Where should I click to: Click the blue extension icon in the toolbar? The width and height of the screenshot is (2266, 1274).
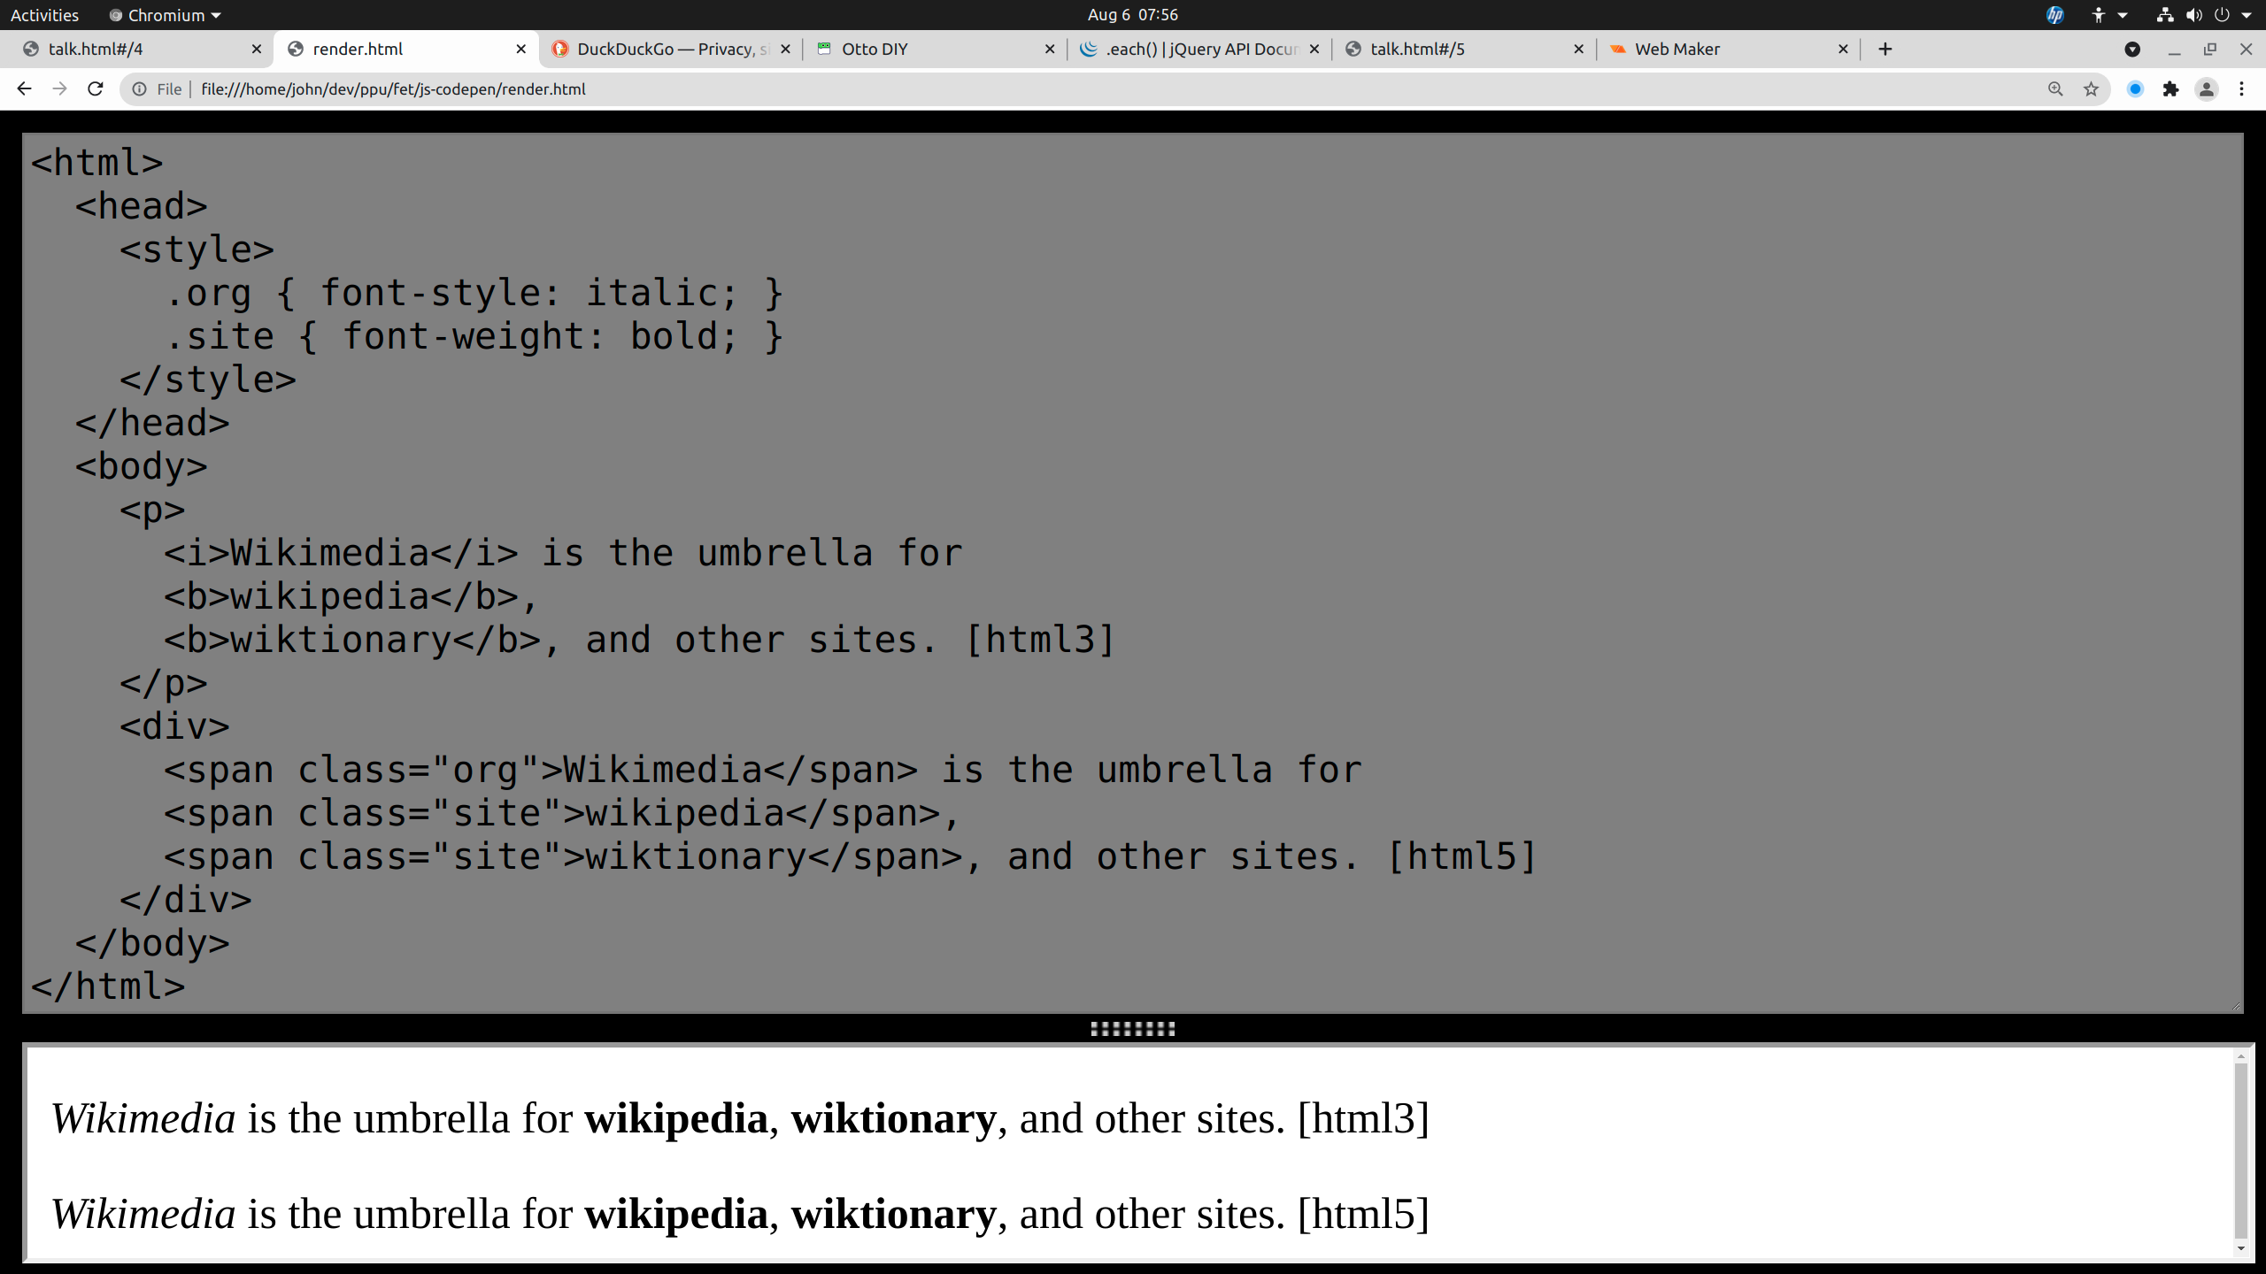(2135, 88)
